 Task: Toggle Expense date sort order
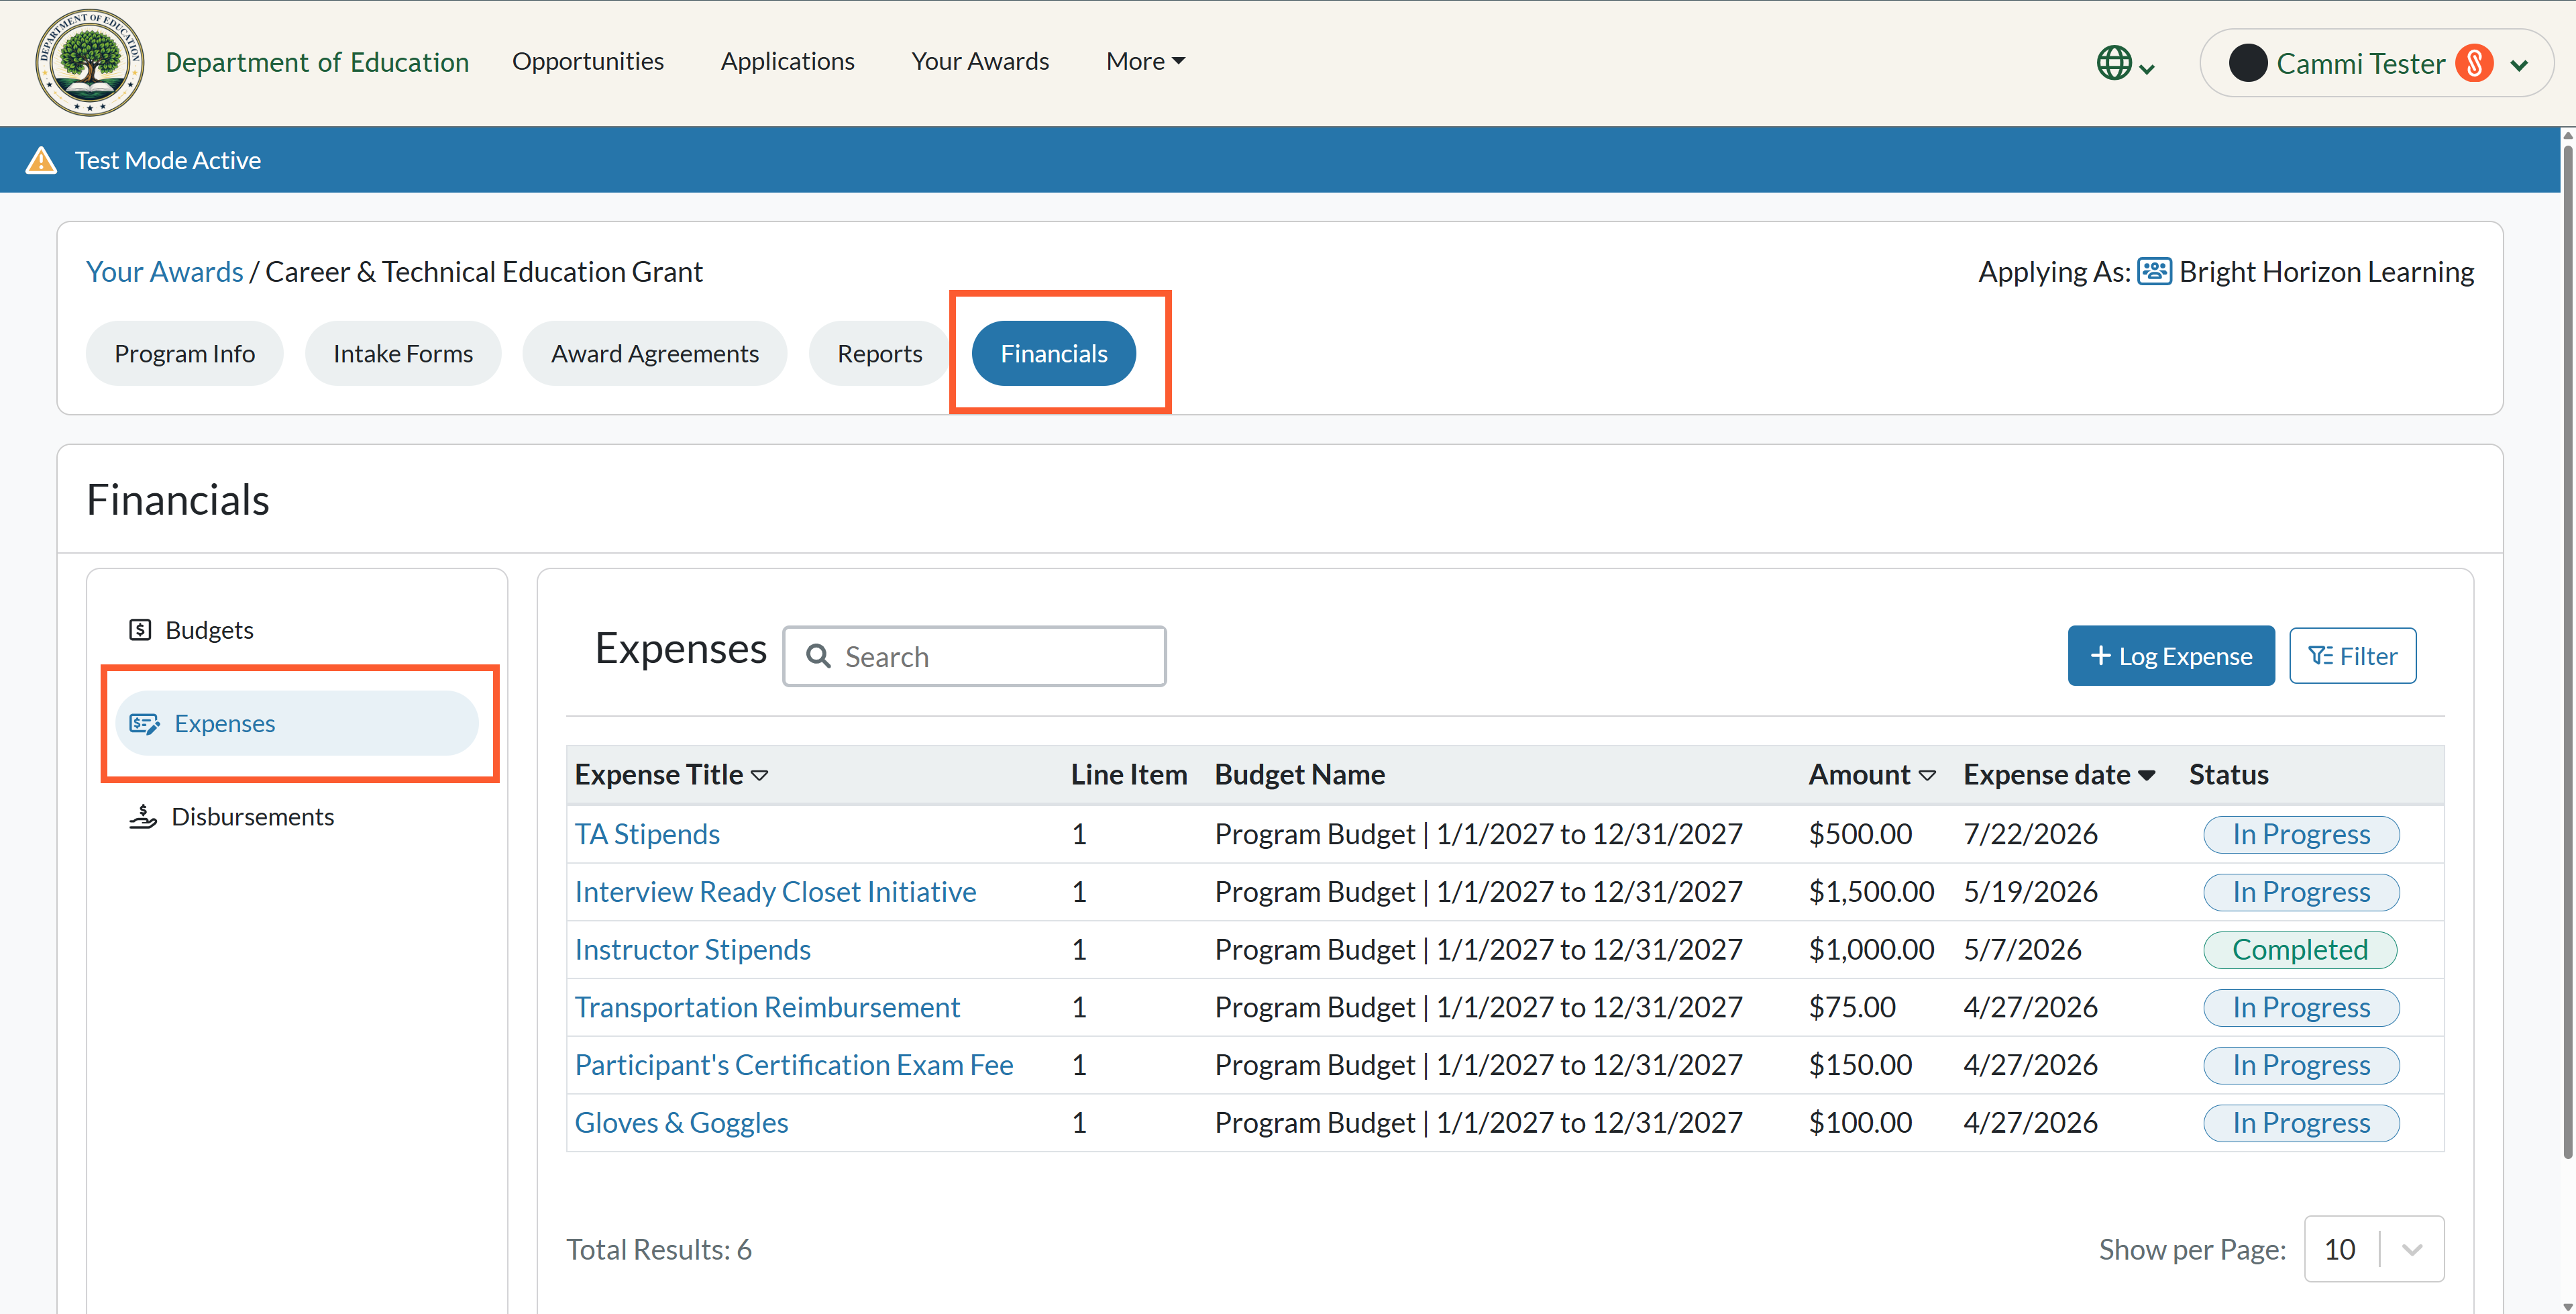tap(2146, 776)
